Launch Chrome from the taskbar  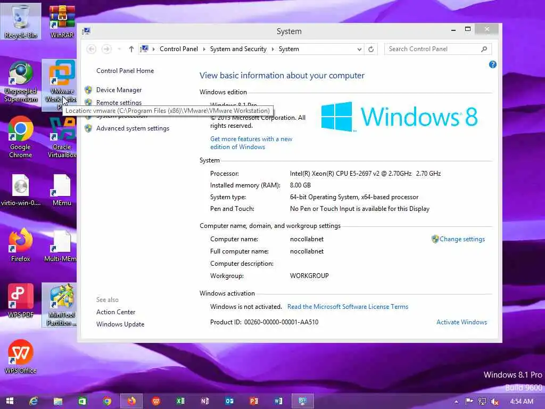[107, 402]
